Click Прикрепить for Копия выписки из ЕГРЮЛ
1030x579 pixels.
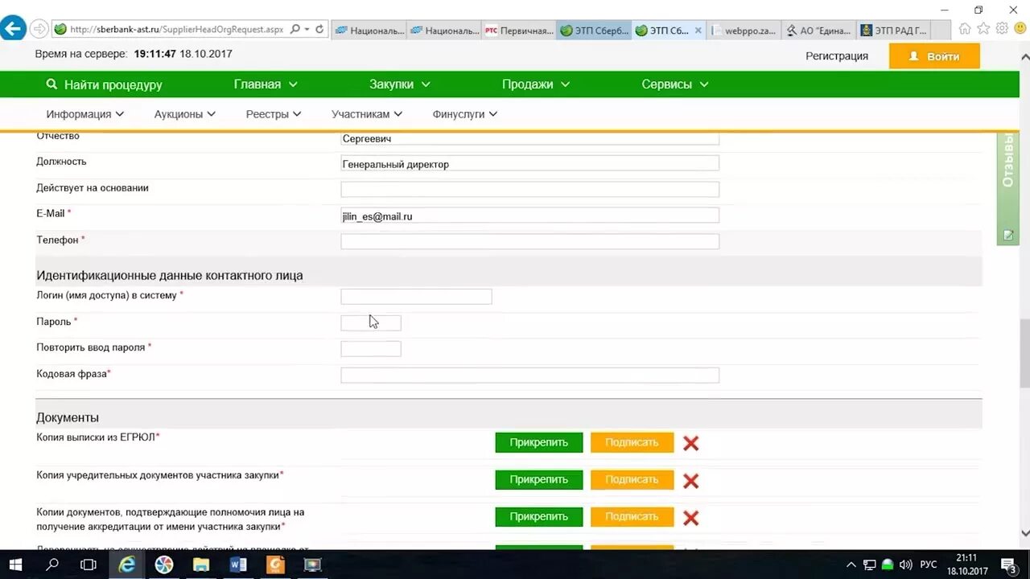click(x=539, y=442)
